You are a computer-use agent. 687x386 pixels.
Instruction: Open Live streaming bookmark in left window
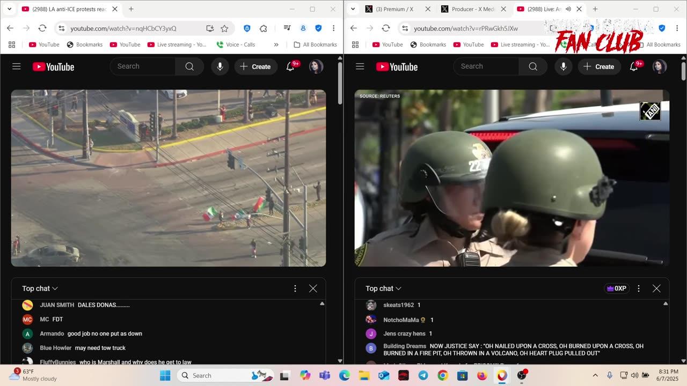177,44
